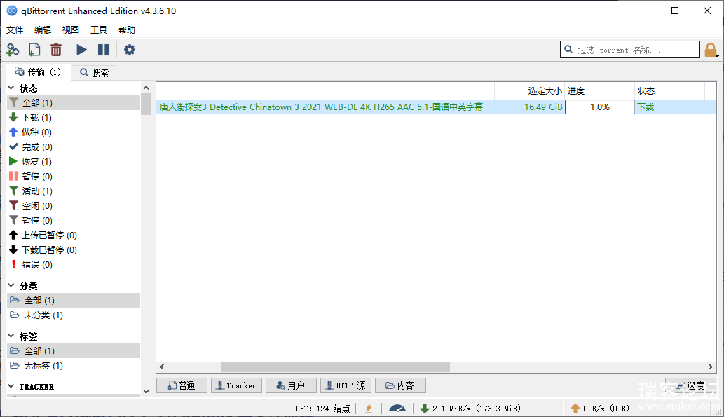The image size is (724, 417).
Task: Open the HTTP 源 button
Action: 346,385
